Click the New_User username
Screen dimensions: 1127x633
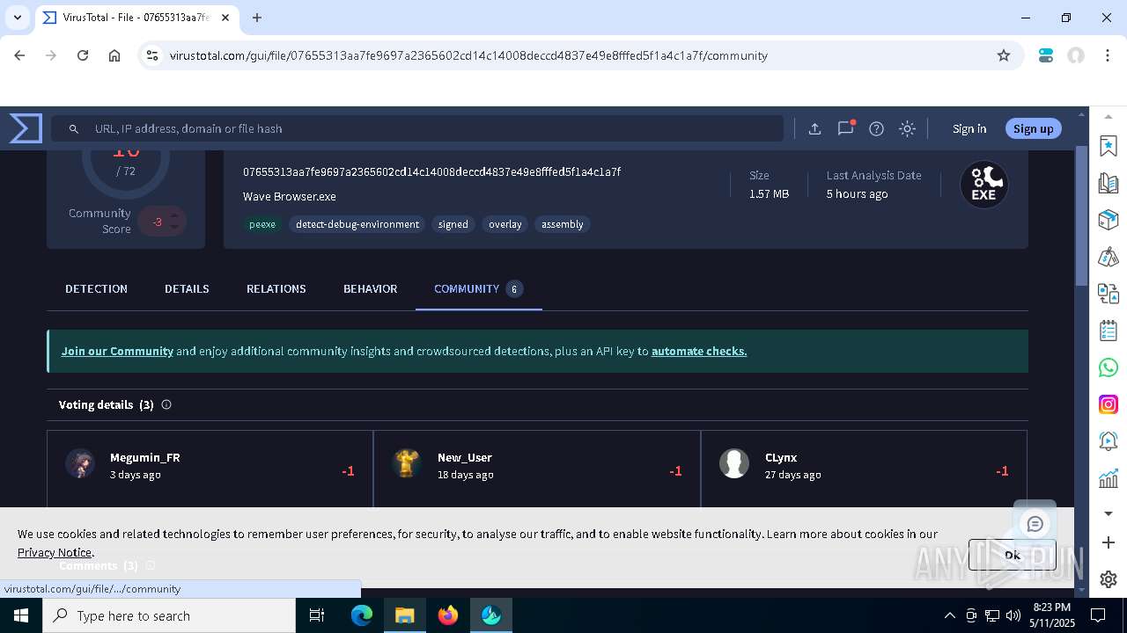[465, 457]
